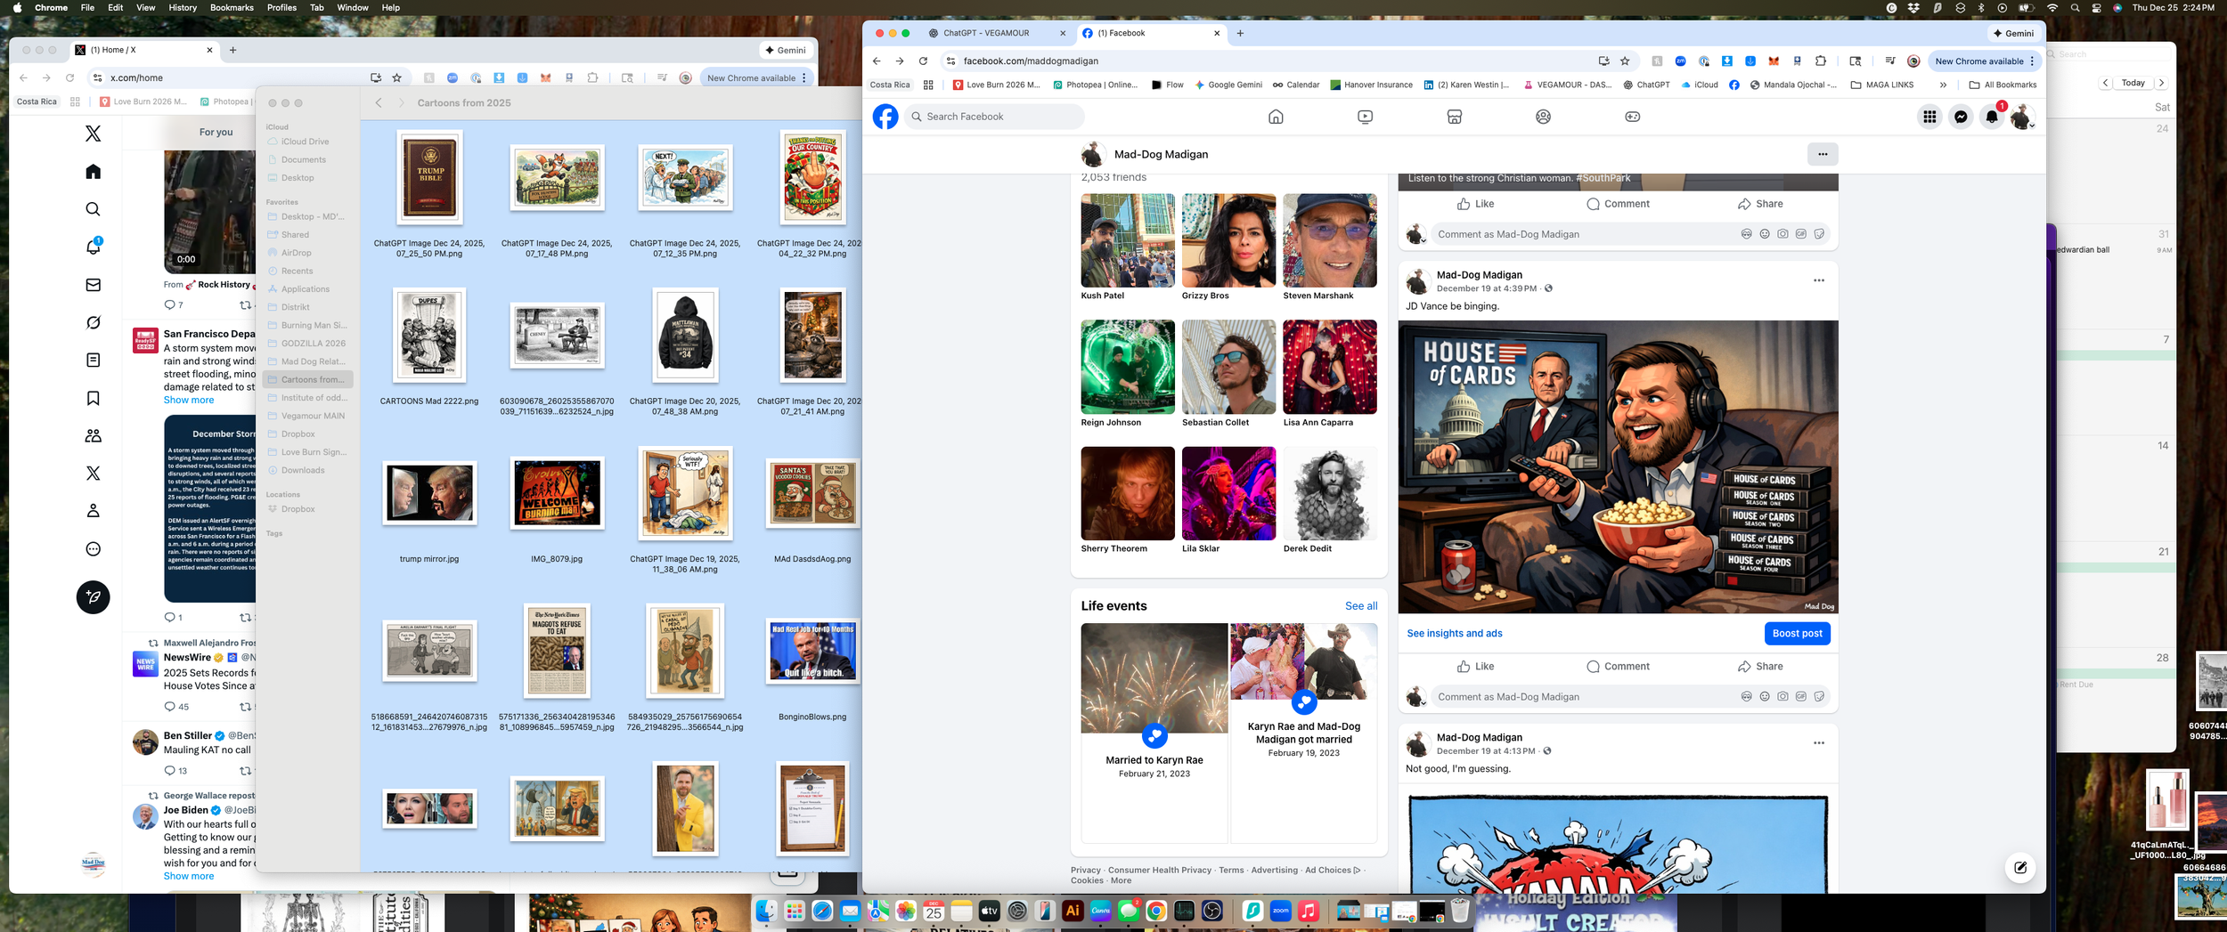This screenshot has width=2227, height=932.
Task: Open 'See all' life events
Action: point(1360,605)
